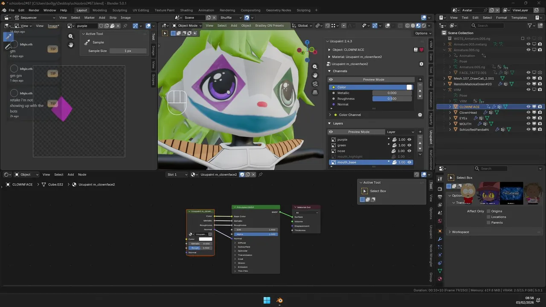This screenshot has height=307, width=546.
Task: Switch to Shading workspace tab
Action: click(186, 10)
